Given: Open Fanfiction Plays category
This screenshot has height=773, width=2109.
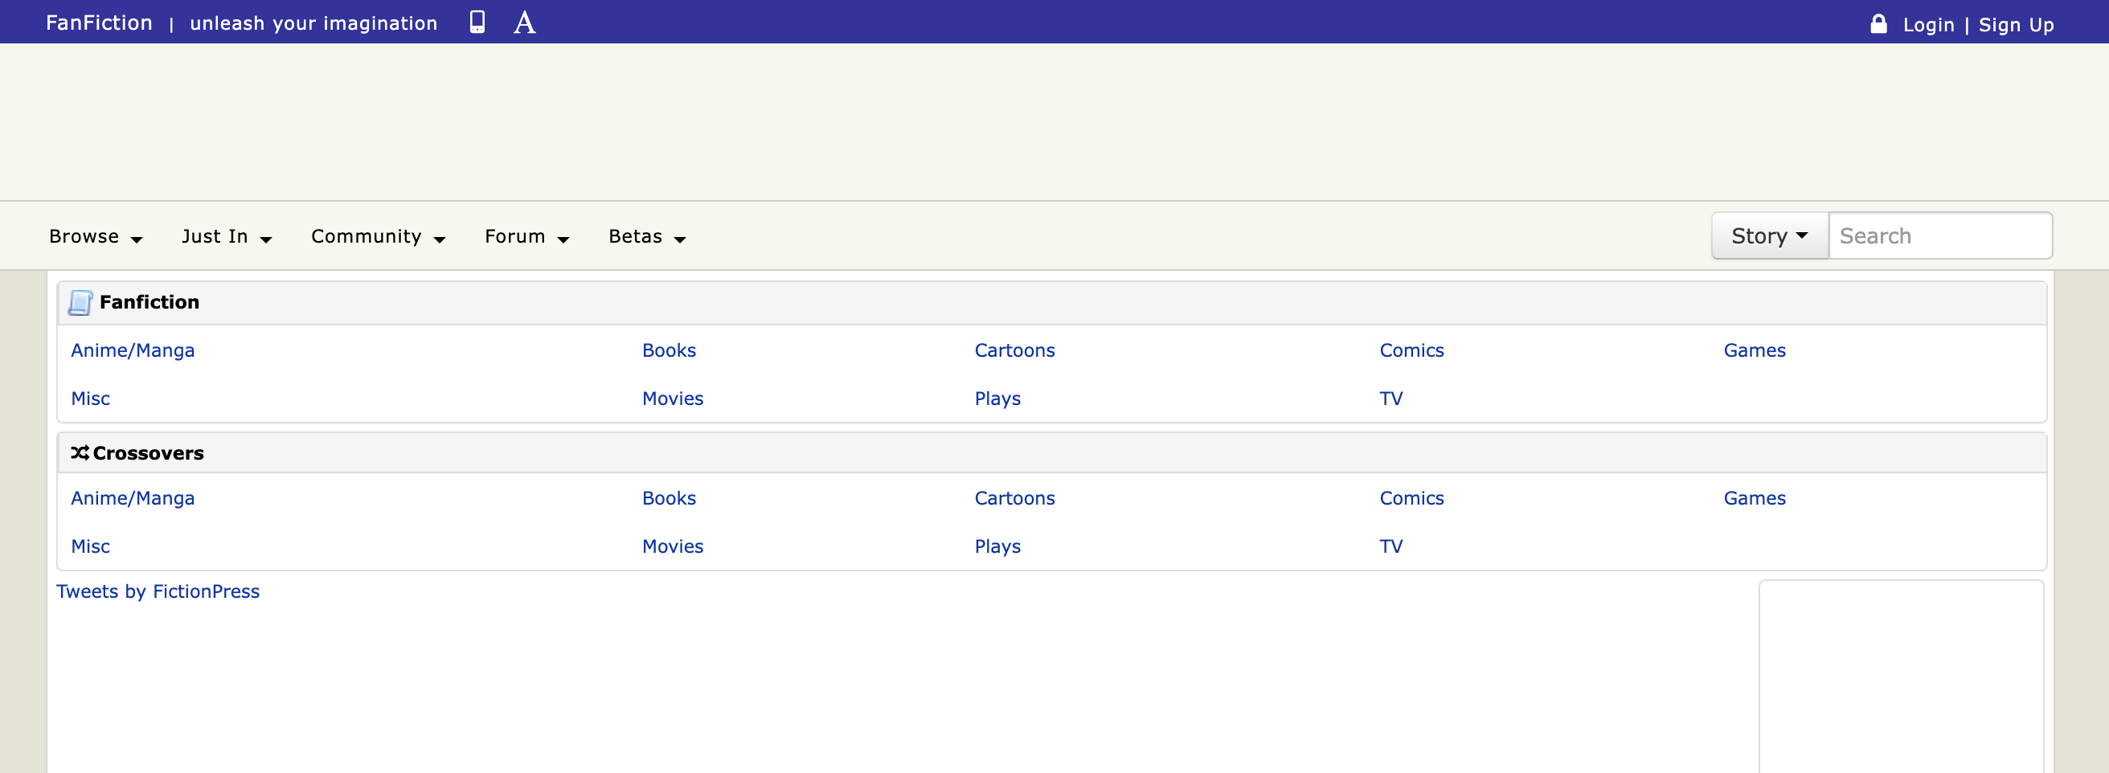Looking at the screenshot, I should pyautogui.click(x=997, y=399).
